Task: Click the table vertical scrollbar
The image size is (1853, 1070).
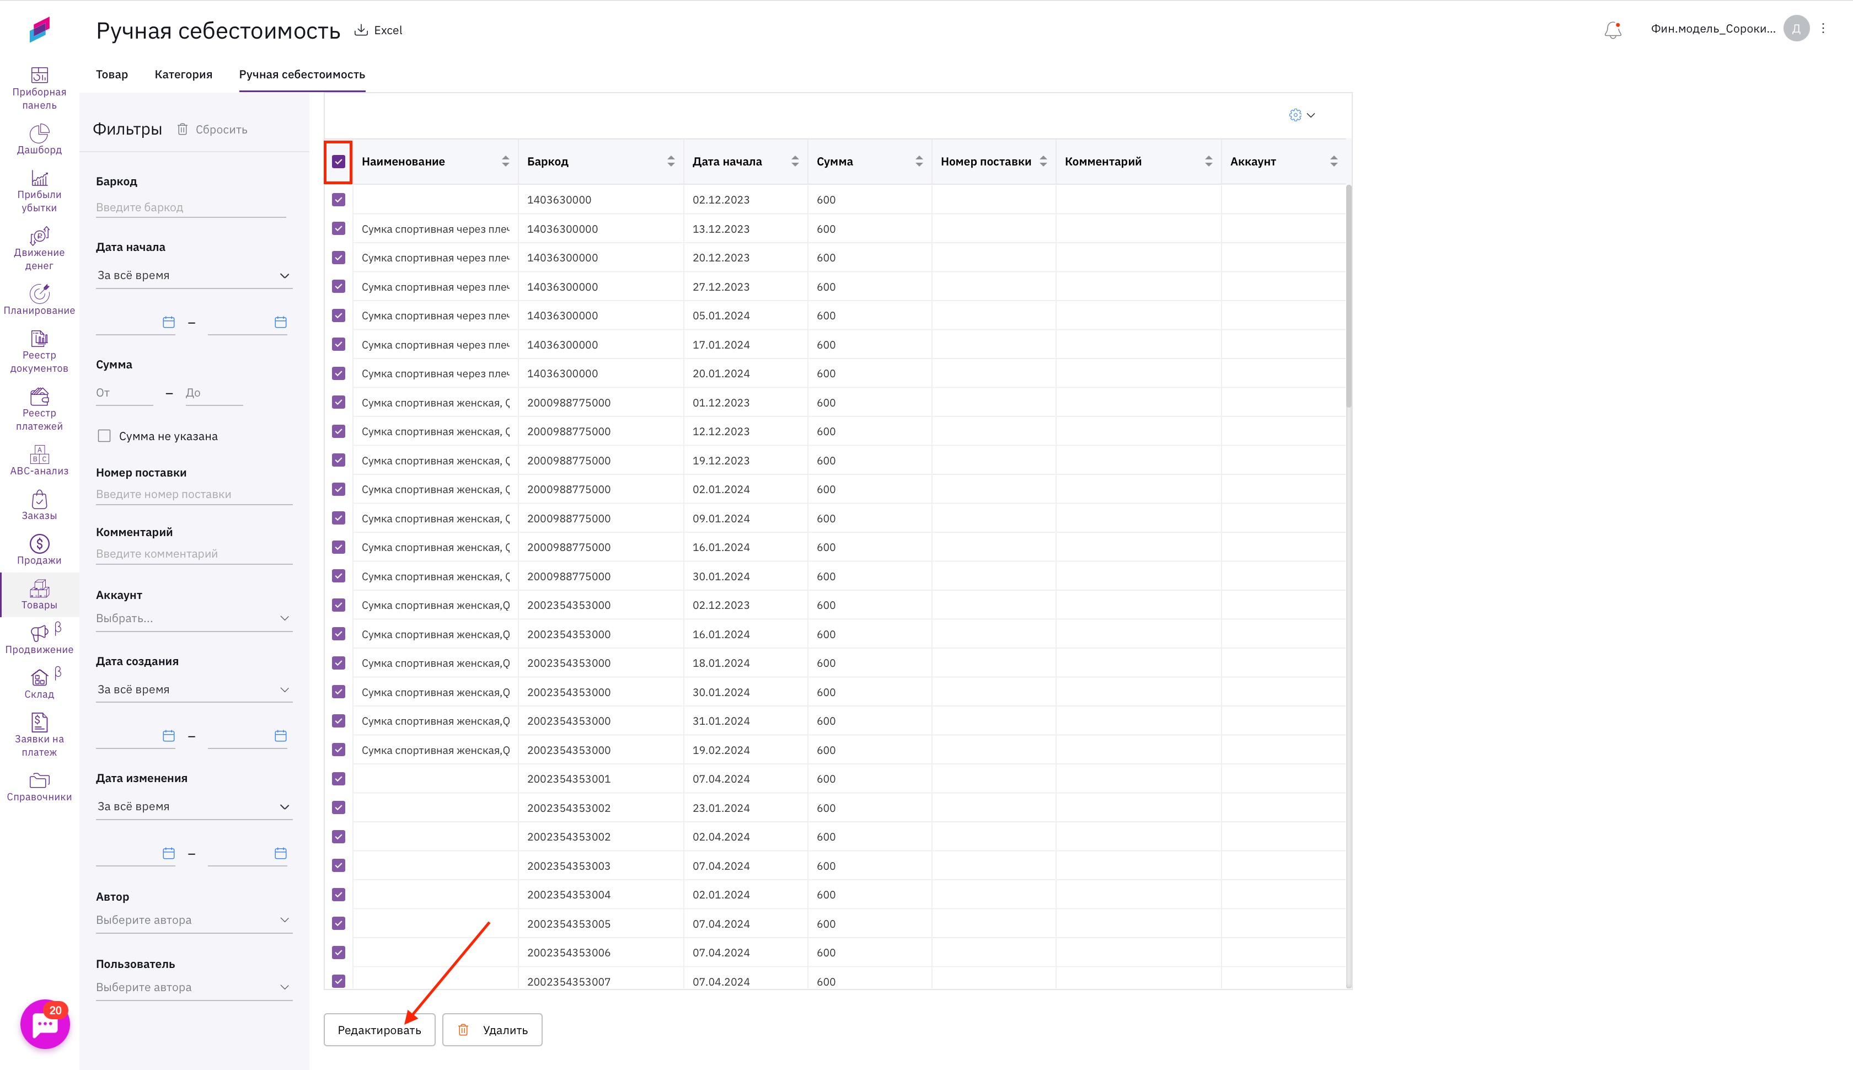Action: tap(1348, 294)
